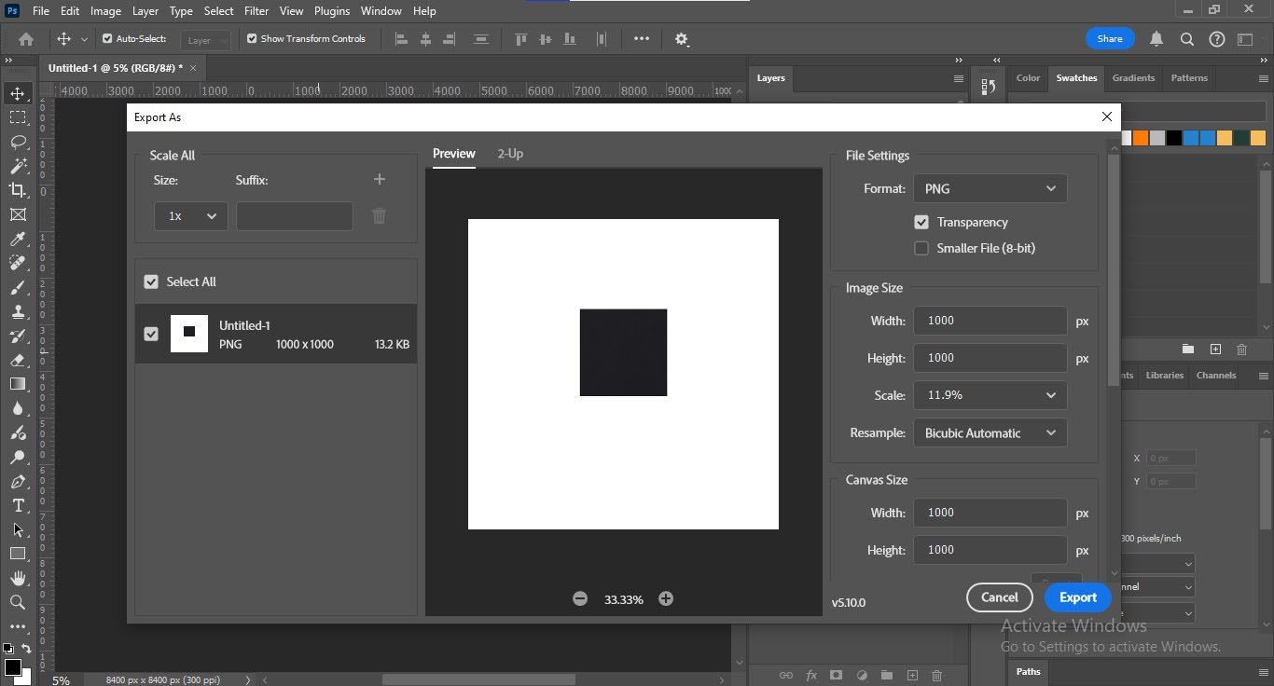Click the Zoom tool magnifier icon
This screenshot has height=686, width=1274.
pos(18,602)
